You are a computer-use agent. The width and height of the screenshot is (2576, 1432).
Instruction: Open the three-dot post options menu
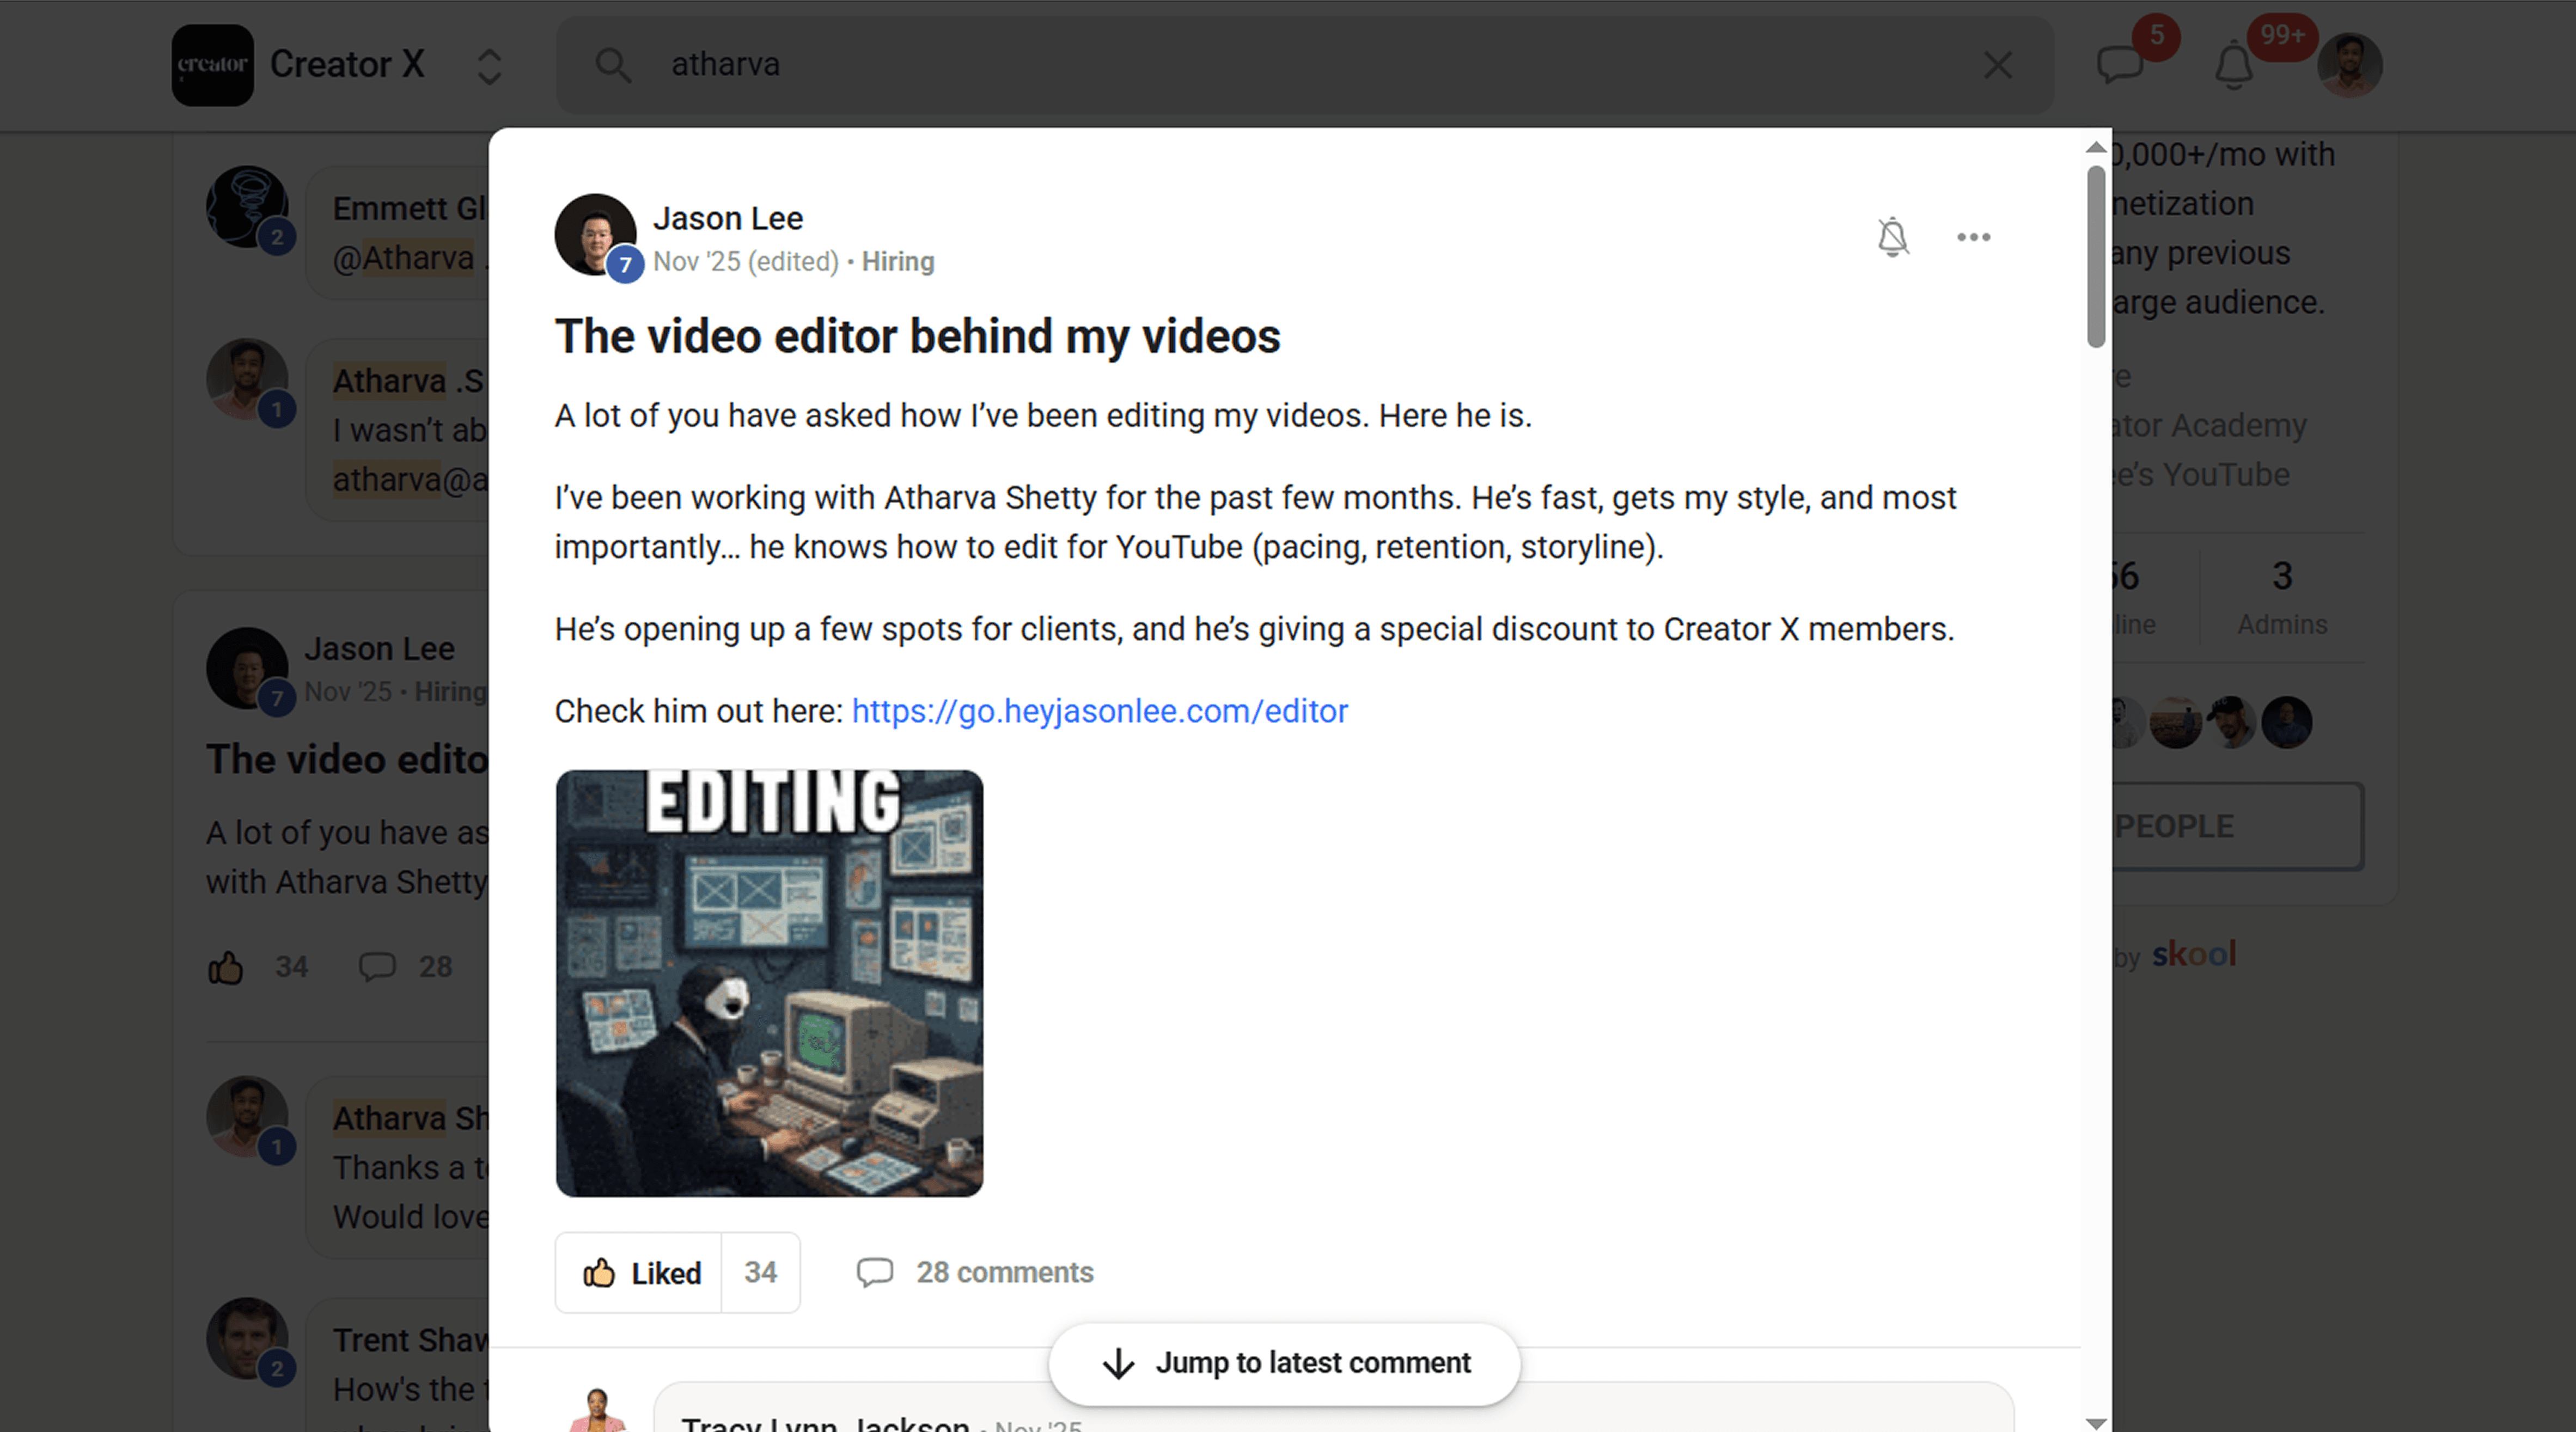pyautogui.click(x=1973, y=237)
